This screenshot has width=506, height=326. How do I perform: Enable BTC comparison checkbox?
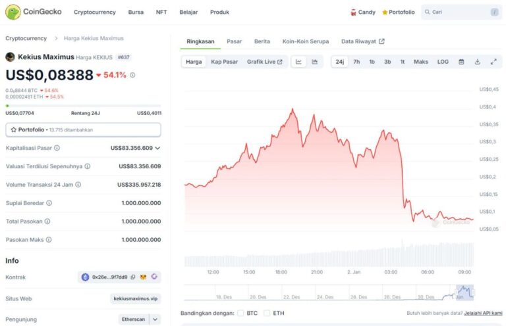point(241,313)
